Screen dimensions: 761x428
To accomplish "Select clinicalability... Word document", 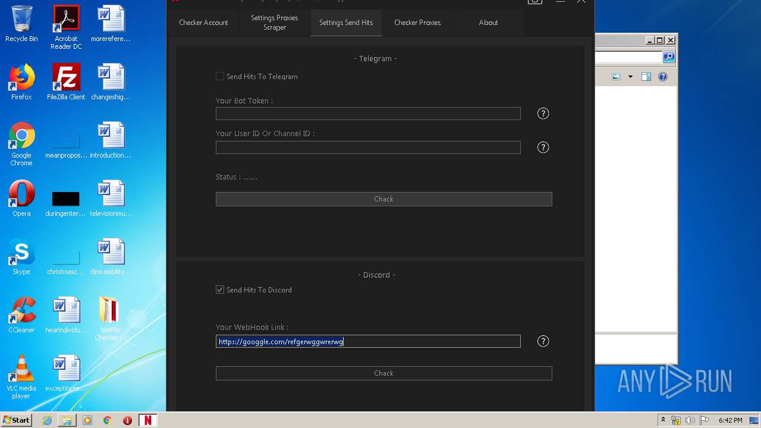I will pyautogui.click(x=111, y=257).
